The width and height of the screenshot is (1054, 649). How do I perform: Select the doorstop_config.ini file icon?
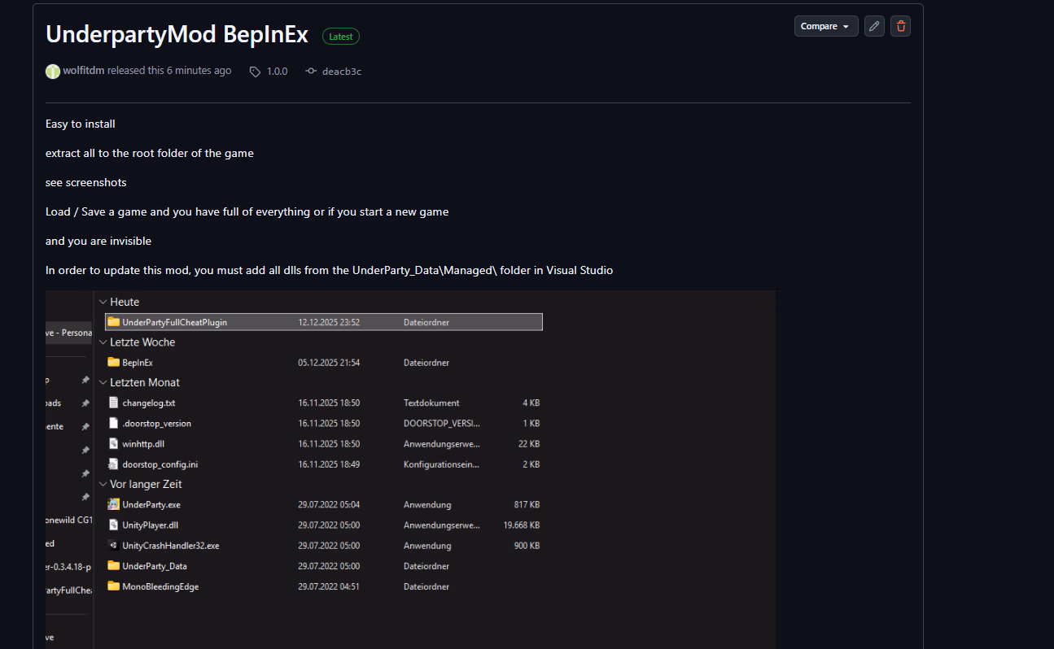[x=114, y=464]
